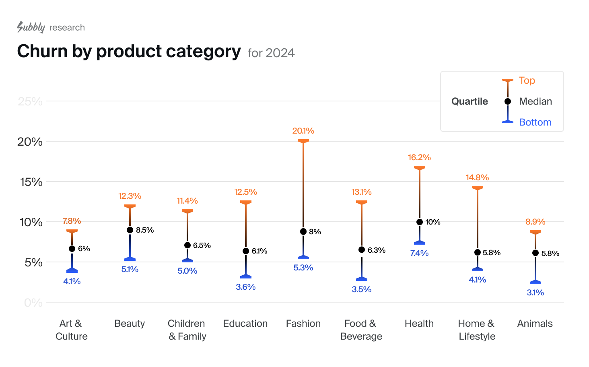Click Education's orange top quartile cap
Viewport: 589px width, 367px height.
pos(246,202)
